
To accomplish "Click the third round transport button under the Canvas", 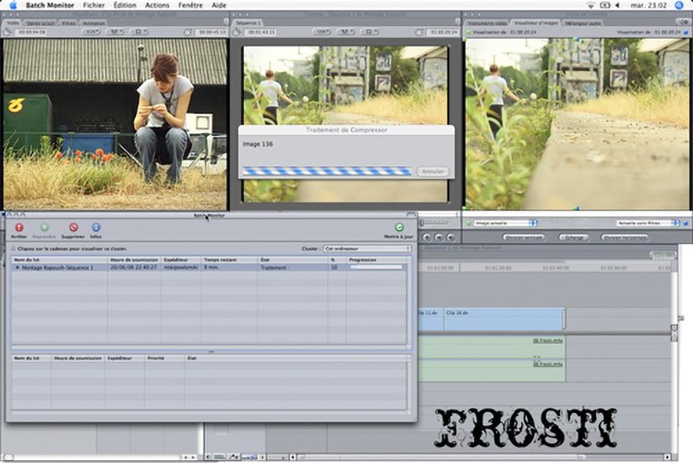I will tap(450, 238).
